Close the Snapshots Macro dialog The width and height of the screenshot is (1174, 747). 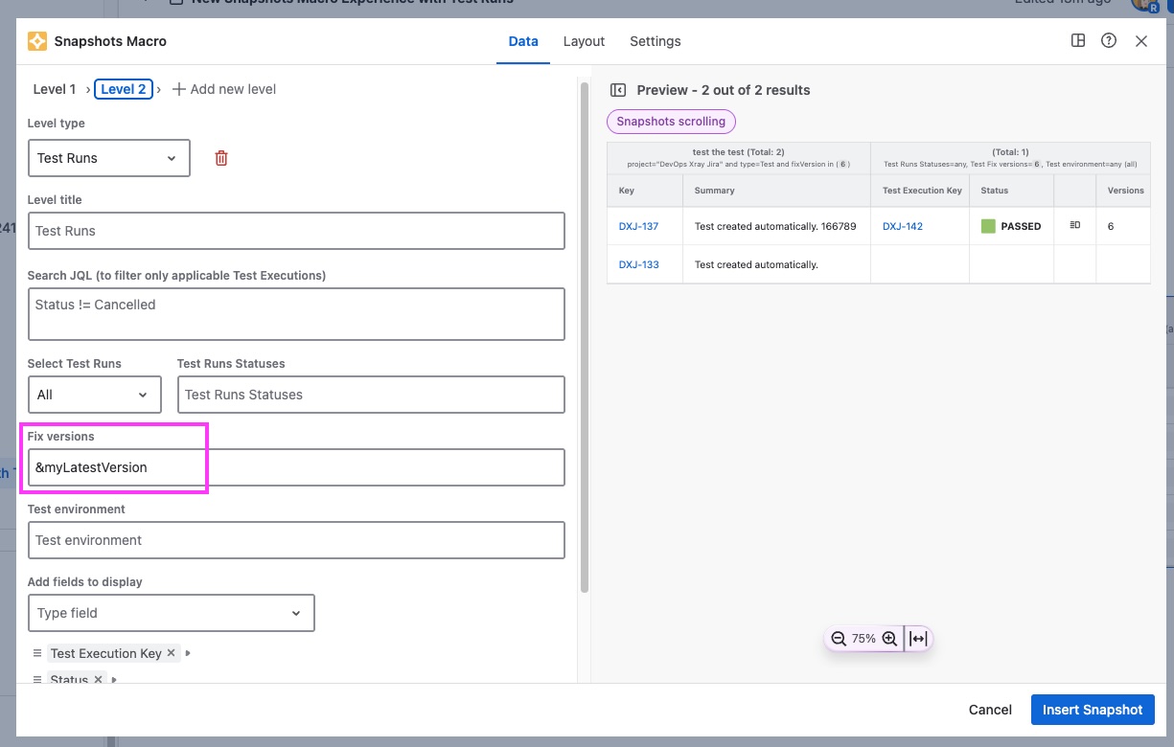click(x=1141, y=41)
